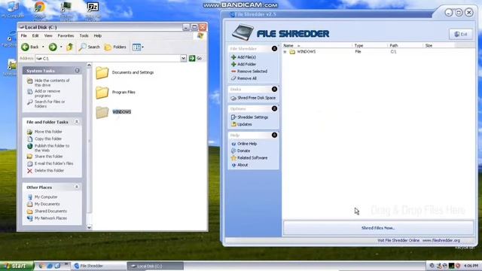Collapse File and Folder Tasks panel

coord(77,122)
